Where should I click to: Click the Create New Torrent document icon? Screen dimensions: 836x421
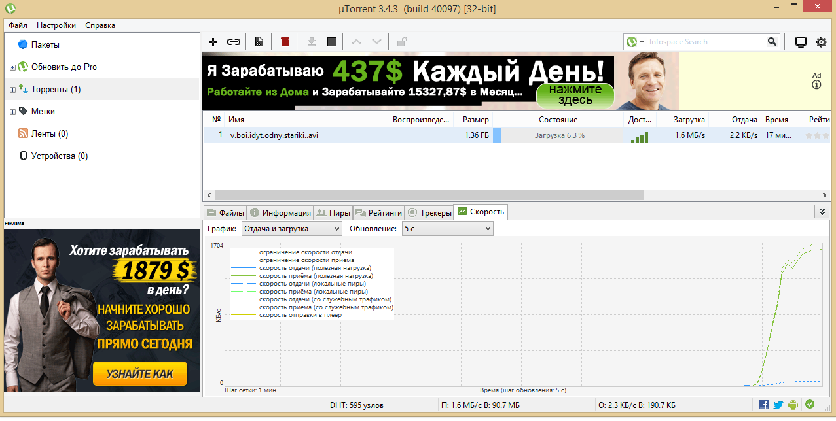tap(259, 42)
